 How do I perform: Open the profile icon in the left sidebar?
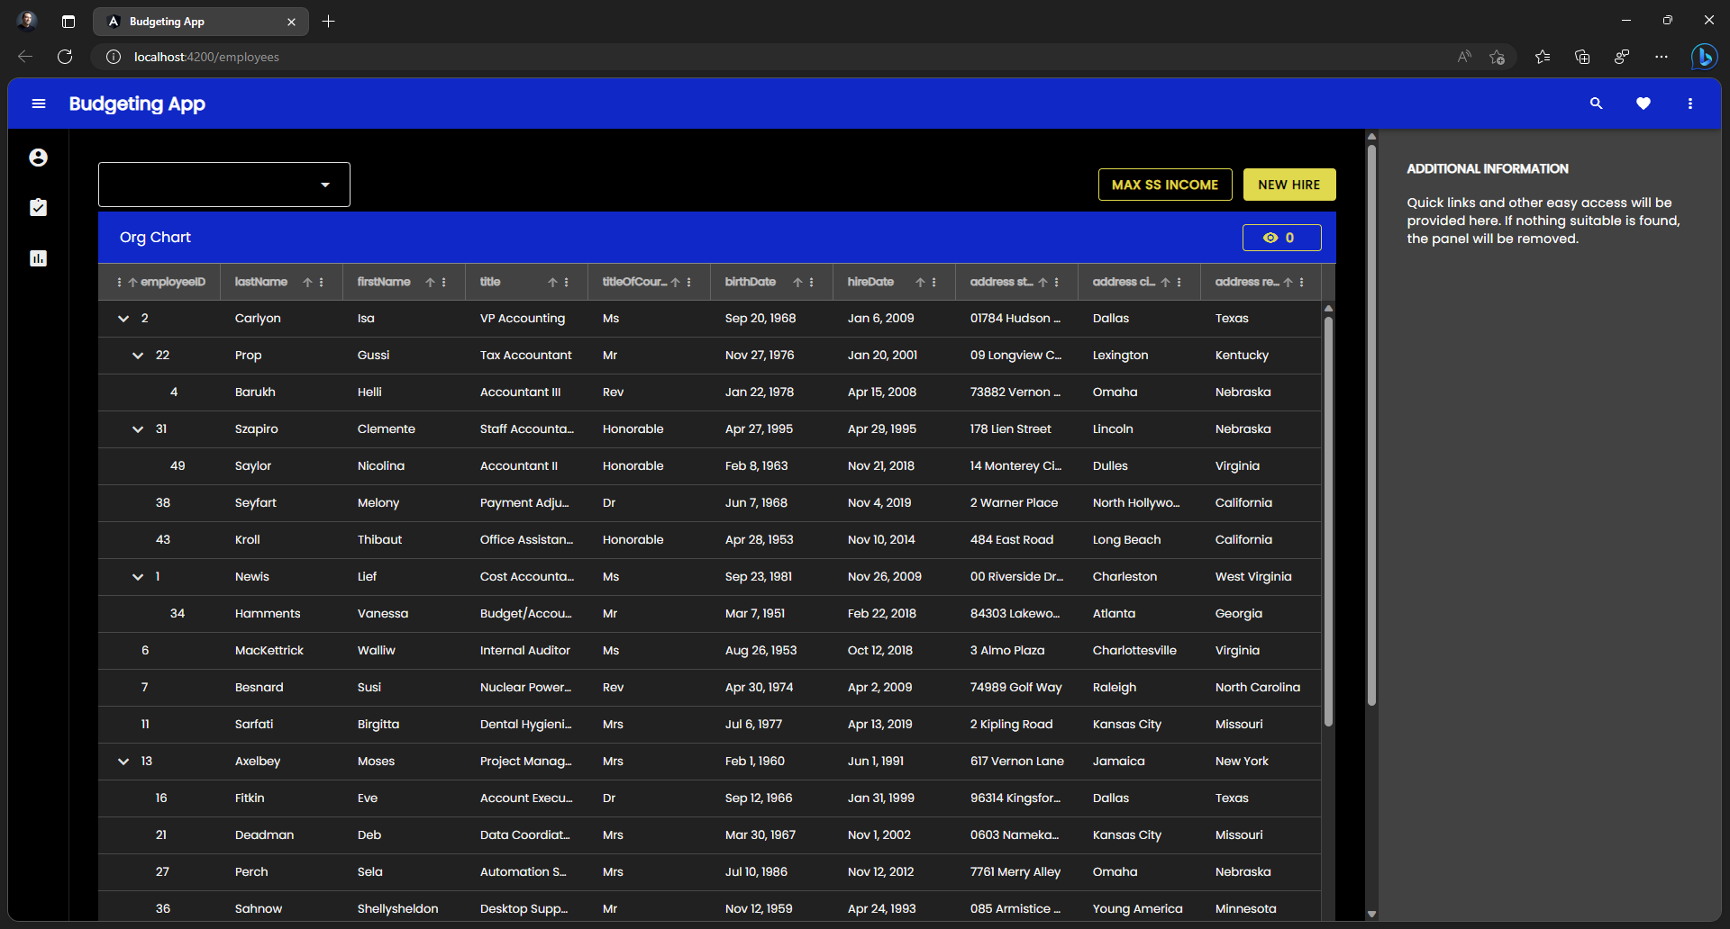38,157
